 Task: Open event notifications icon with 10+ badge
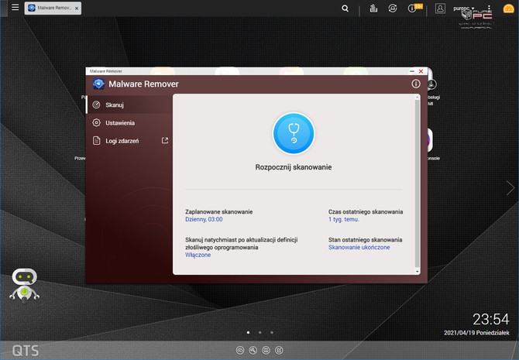point(414,8)
